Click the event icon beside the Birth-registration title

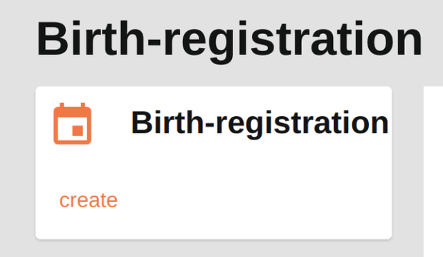click(72, 124)
